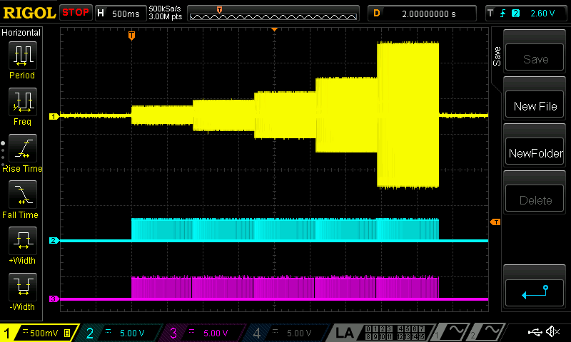Select the -Width measurement icon
571x342 pixels.
[x=23, y=286]
